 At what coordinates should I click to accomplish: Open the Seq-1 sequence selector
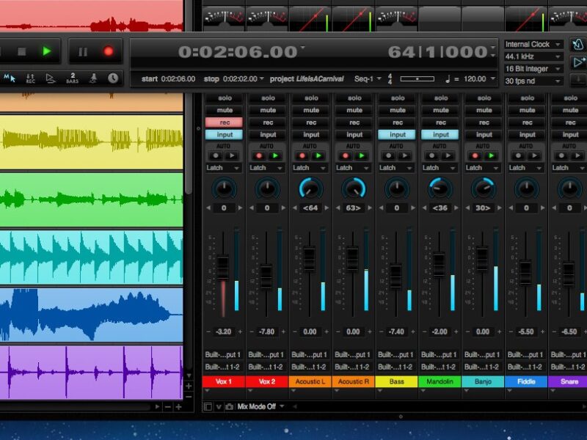[367, 78]
